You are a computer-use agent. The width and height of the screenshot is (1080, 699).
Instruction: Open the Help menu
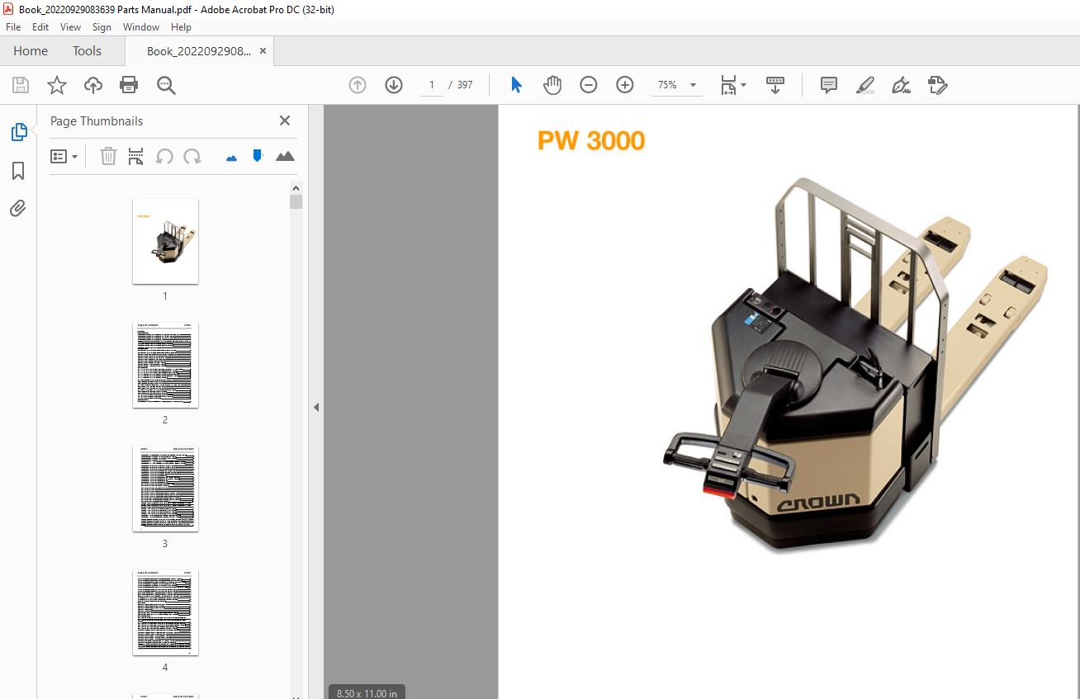181,27
